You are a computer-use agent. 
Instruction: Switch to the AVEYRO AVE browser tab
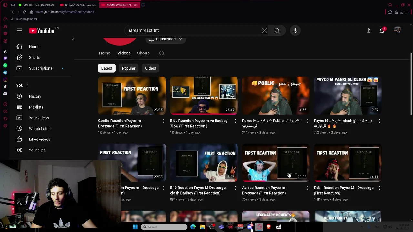pos(78,5)
